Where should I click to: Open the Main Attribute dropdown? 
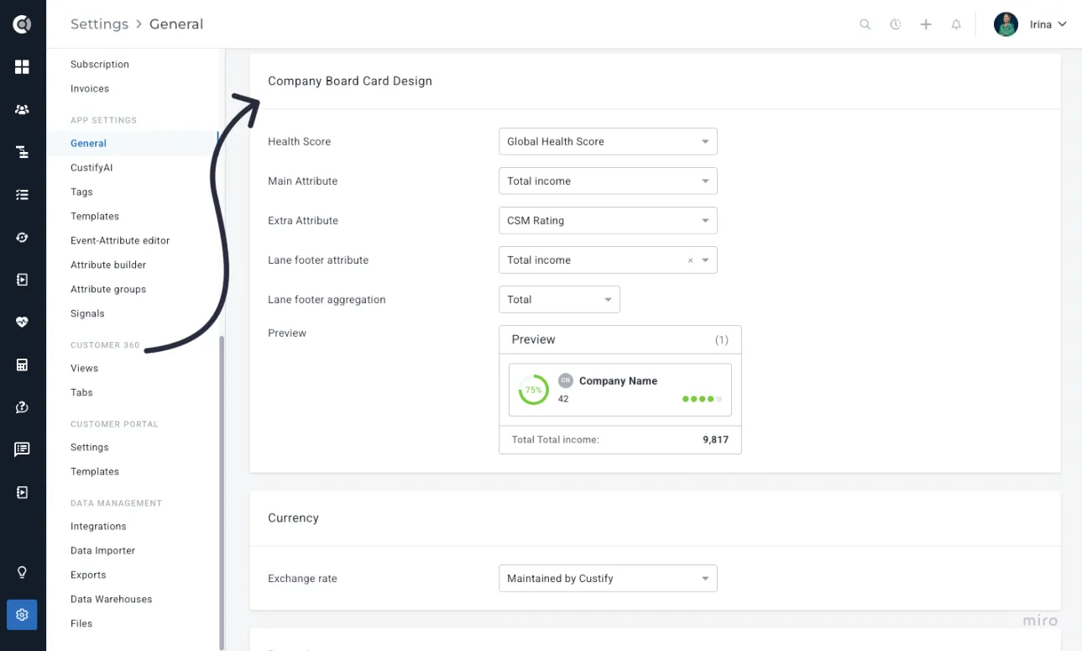(x=608, y=181)
